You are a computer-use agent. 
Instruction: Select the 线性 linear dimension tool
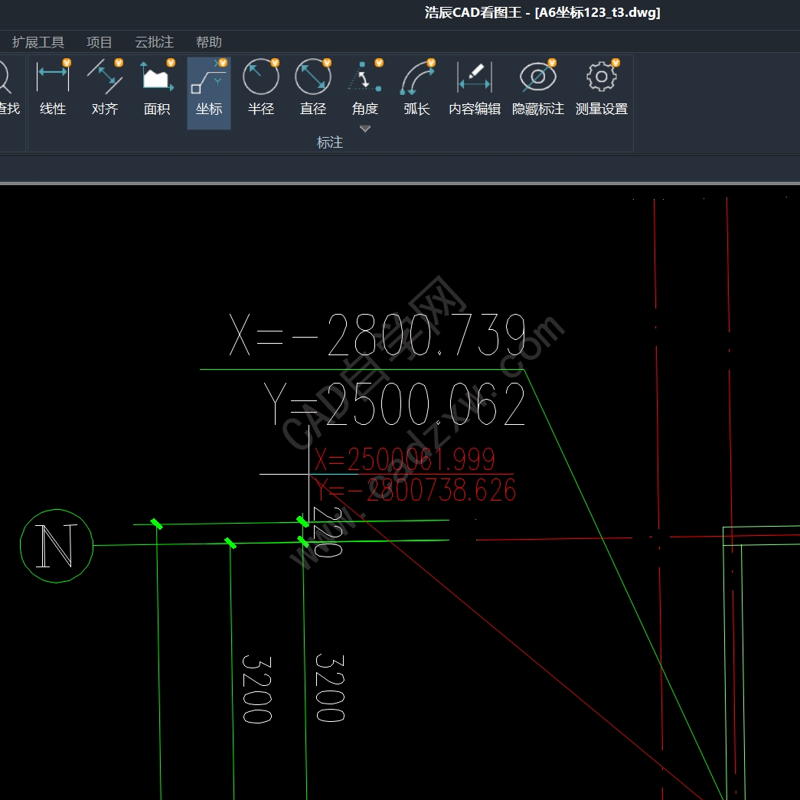tap(53, 88)
